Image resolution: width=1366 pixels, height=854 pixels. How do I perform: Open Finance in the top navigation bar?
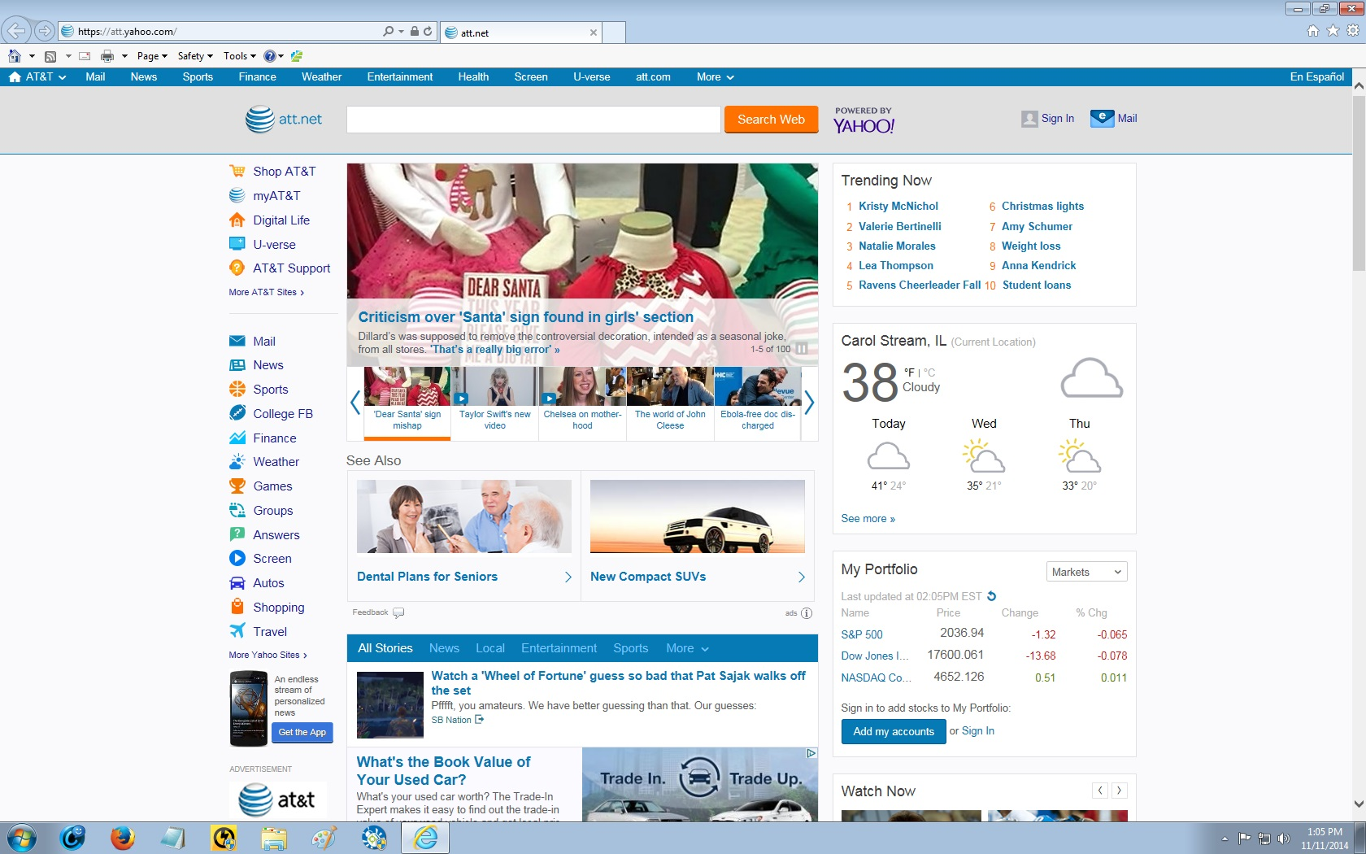pos(257,76)
